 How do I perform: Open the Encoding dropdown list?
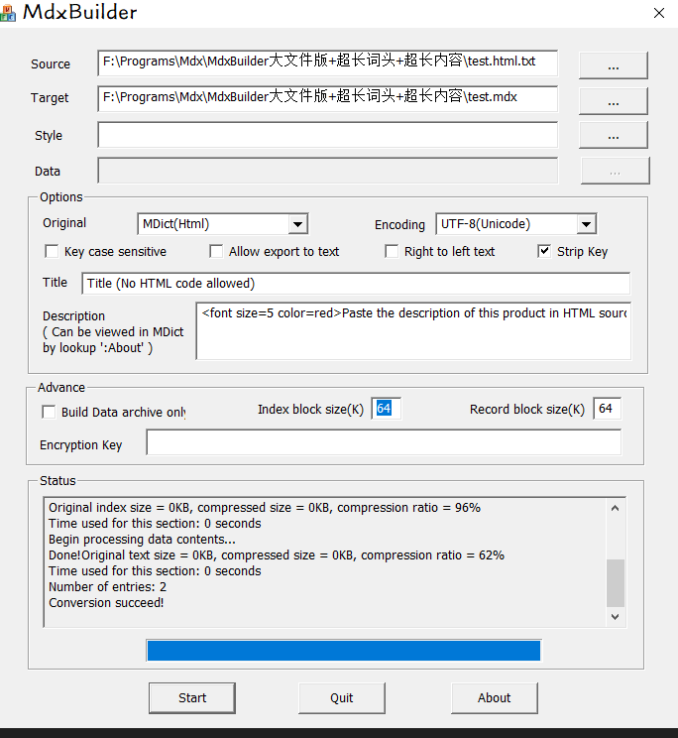pyautogui.click(x=586, y=225)
